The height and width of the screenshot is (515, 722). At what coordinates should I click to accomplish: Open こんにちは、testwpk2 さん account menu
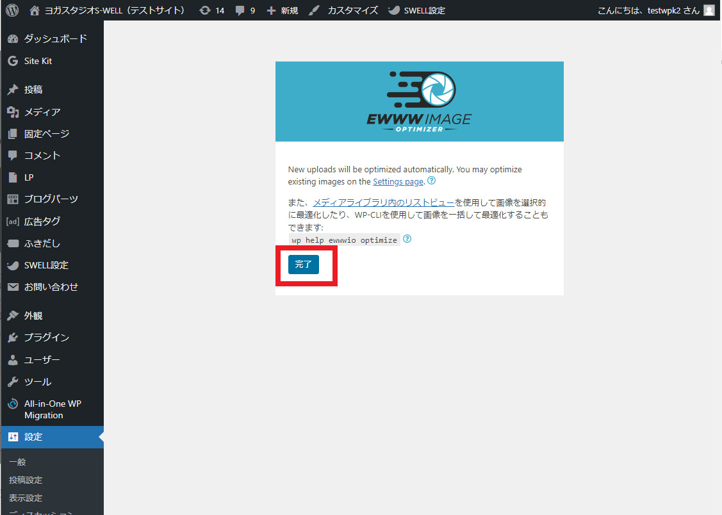656,10
